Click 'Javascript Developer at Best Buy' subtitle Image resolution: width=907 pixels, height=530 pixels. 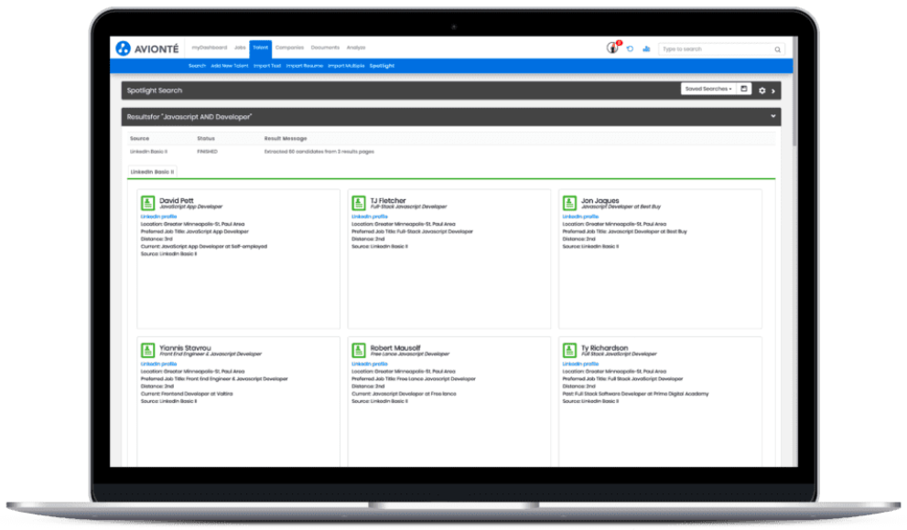621,207
